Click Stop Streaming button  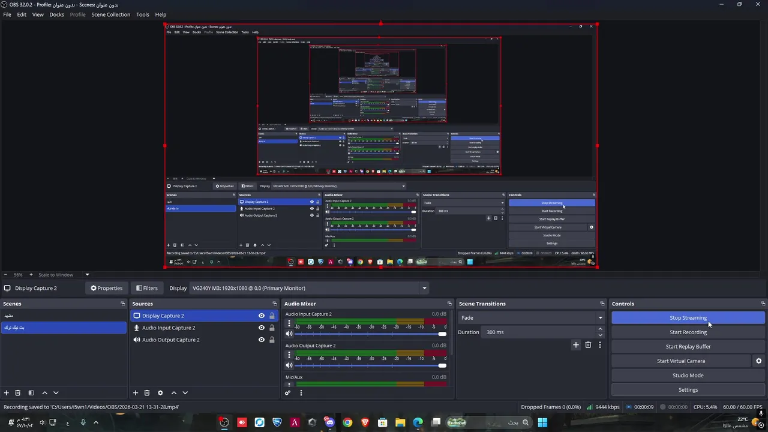click(688, 318)
